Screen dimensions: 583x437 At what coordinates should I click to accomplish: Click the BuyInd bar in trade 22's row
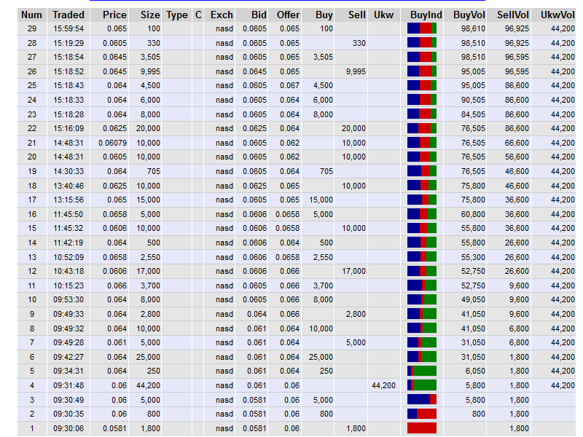(422, 128)
